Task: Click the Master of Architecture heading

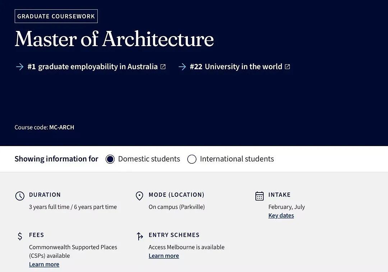Action: tap(114, 39)
